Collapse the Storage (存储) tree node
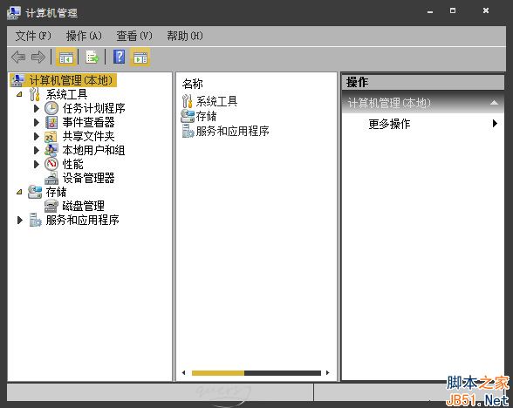513x408 pixels. (19, 192)
